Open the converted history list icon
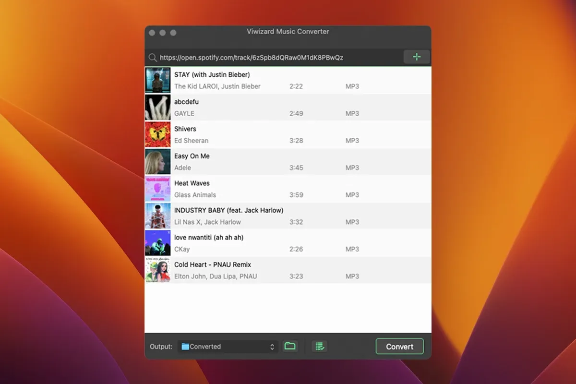The image size is (576, 384). [x=319, y=346]
